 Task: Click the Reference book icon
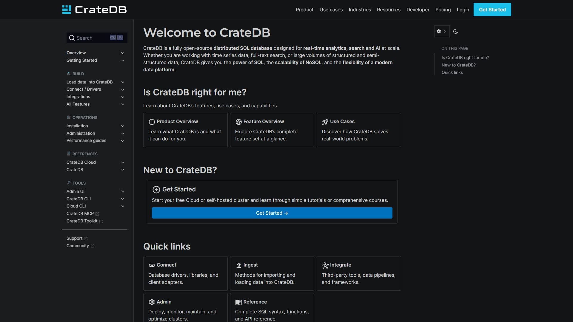tap(238, 302)
